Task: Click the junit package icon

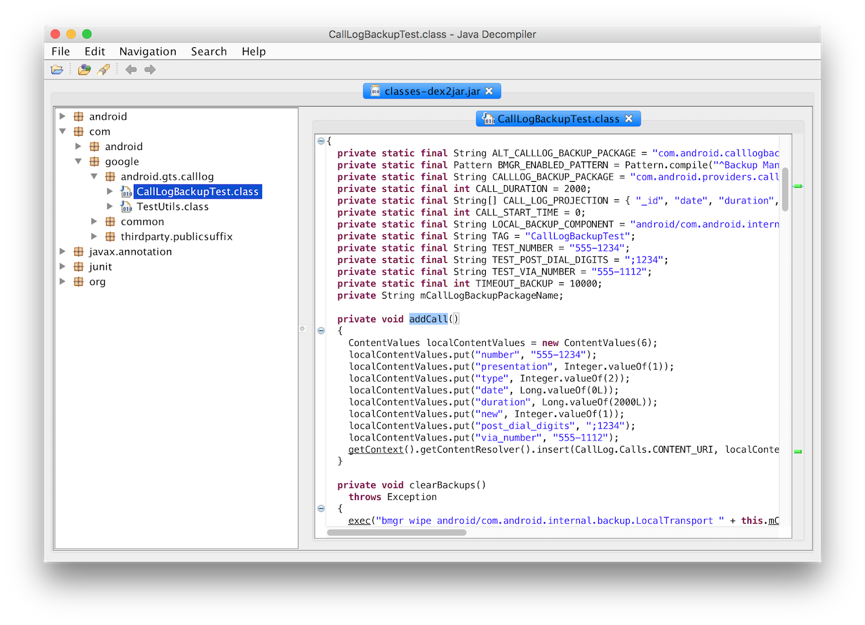Action: (78, 267)
